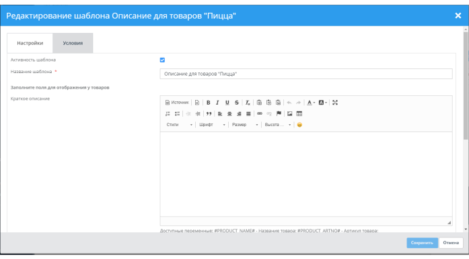Click the editor resize handle corner
The image size is (469, 259).
tap(449, 223)
